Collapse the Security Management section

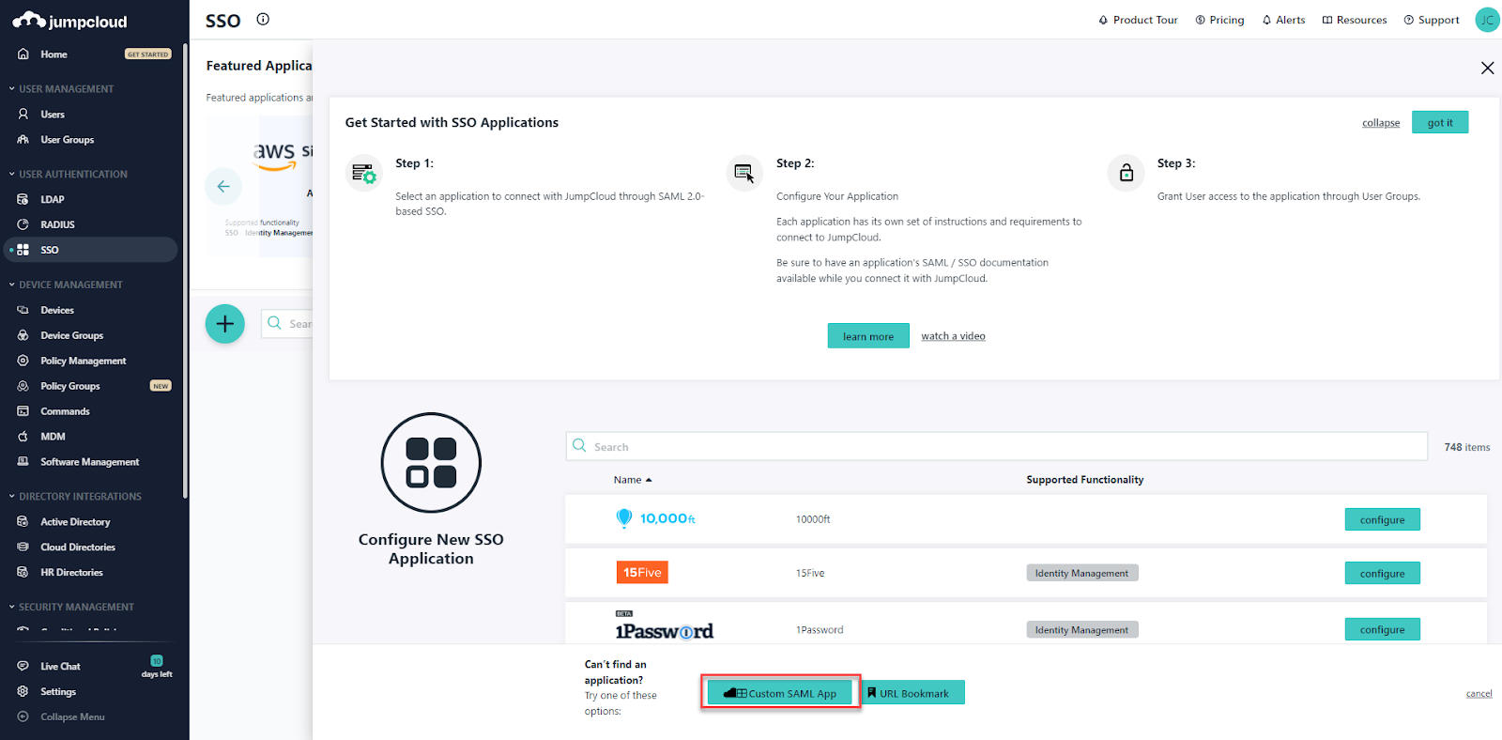pyautogui.click(x=71, y=608)
